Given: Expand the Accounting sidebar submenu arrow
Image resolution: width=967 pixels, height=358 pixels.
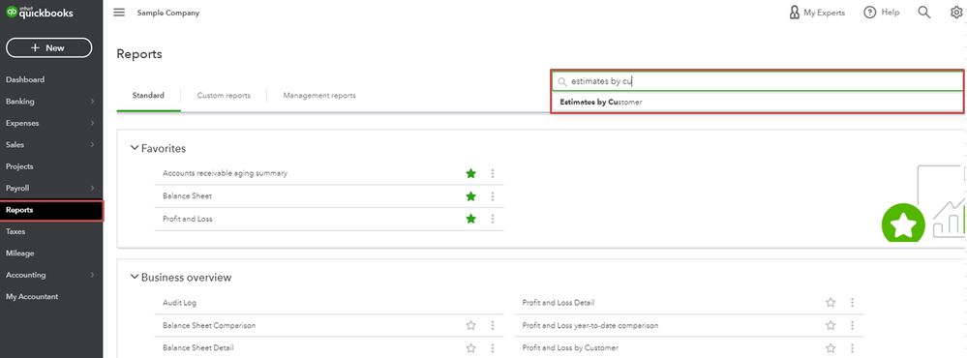Looking at the screenshot, I should (x=92, y=275).
